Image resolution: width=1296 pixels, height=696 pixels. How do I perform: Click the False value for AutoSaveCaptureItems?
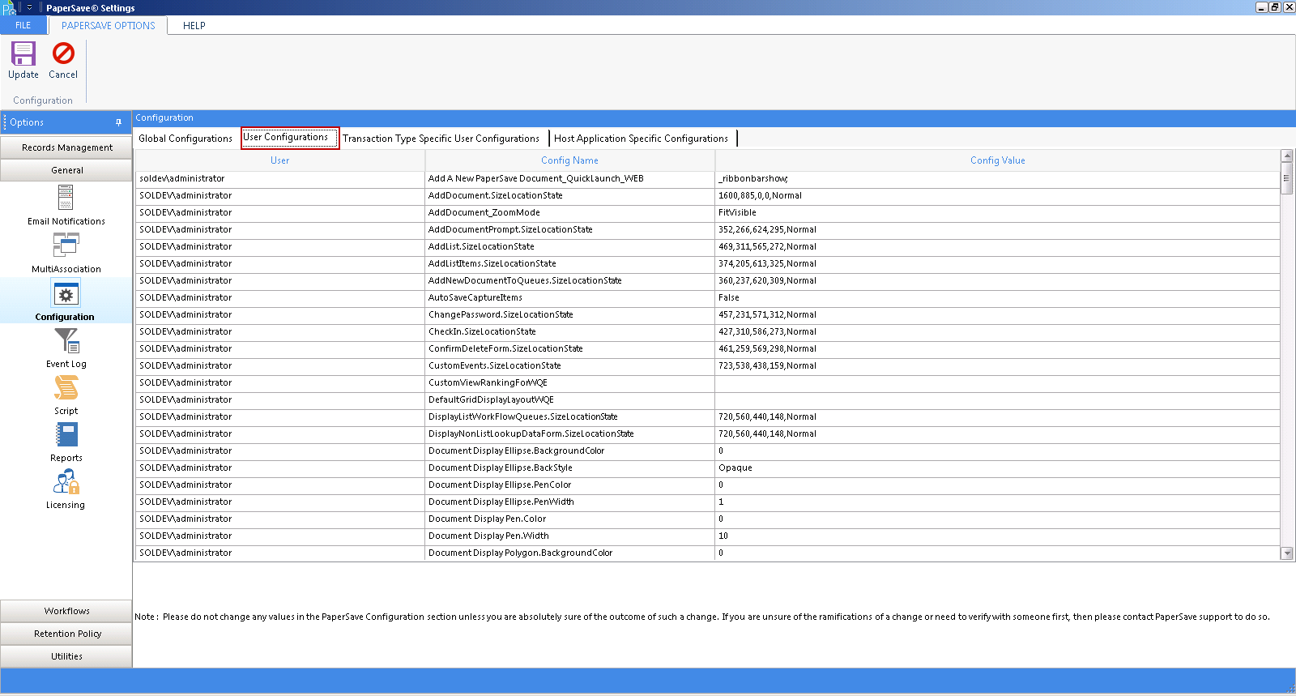pos(997,298)
